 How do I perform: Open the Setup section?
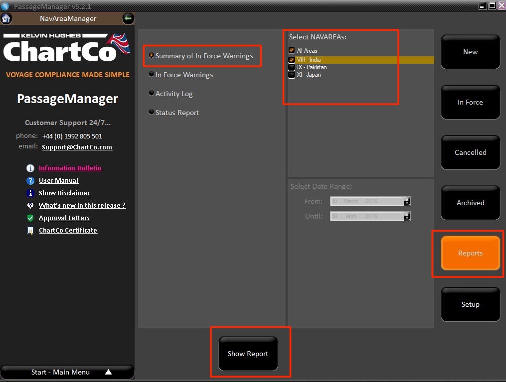pyautogui.click(x=470, y=304)
